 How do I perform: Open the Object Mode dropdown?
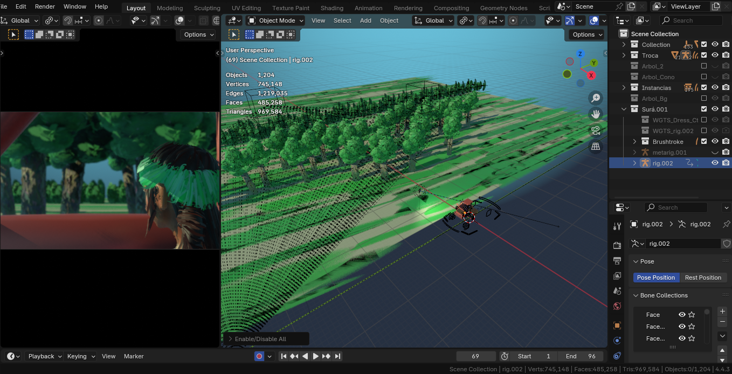pyautogui.click(x=275, y=20)
